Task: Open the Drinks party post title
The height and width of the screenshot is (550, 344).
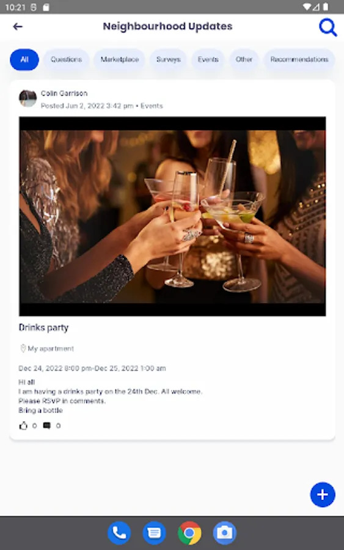Action: 43,328
